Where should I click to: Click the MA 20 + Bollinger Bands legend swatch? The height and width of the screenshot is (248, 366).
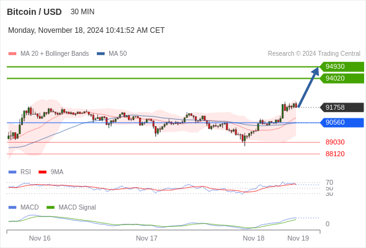click(12, 54)
